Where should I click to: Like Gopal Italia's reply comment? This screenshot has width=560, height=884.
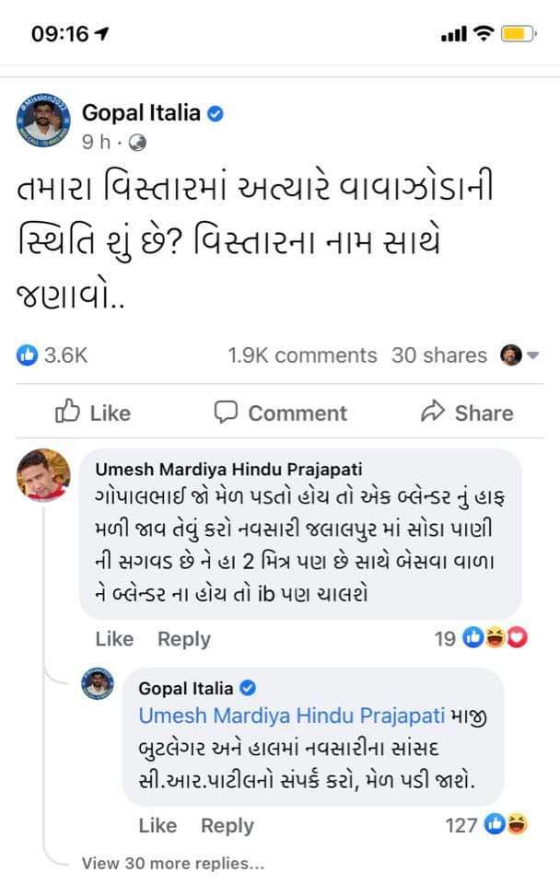click(157, 825)
